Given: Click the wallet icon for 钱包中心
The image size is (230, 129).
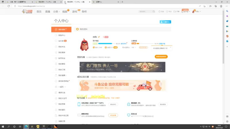Looking at the screenshot, I should point(56,35).
